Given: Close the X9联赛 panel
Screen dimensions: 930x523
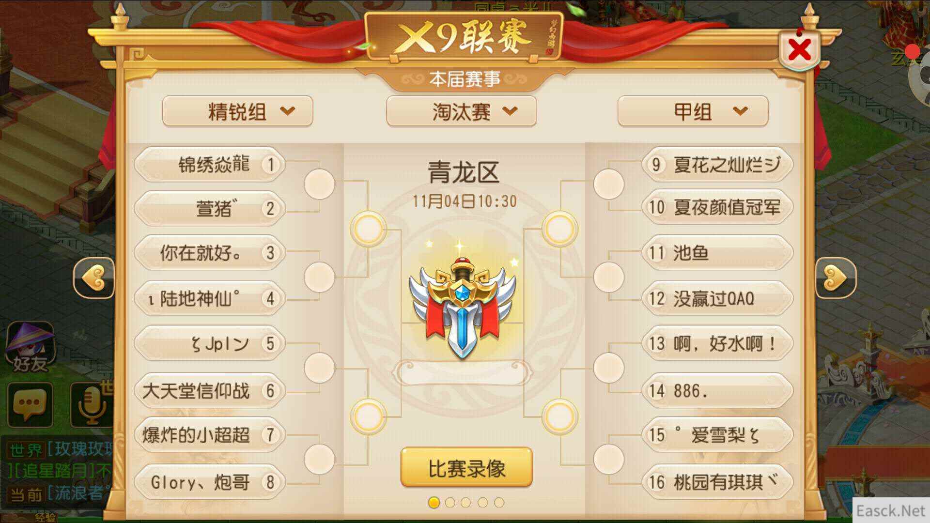Looking at the screenshot, I should pyautogui.click(x=799, y=49).
